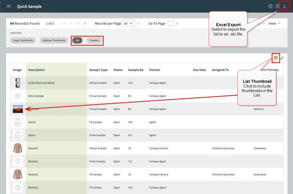Switch to Medium Thumbnails view
The height and width of the screenshot is (194, 293).
tap(54, 40)
